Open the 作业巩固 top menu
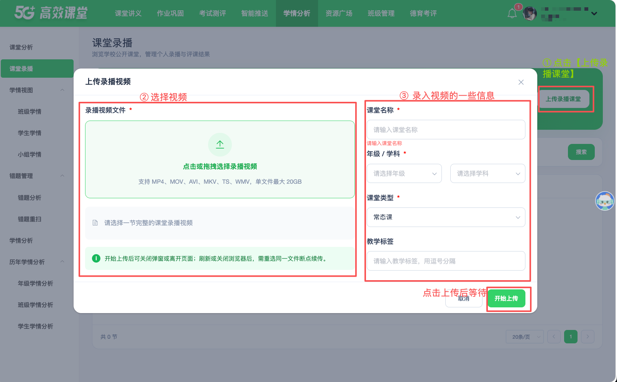 [x=171, y=13]
